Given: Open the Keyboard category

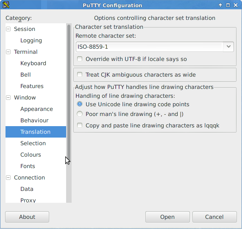Looking at the screenshot, I should [x=33, y=63].
